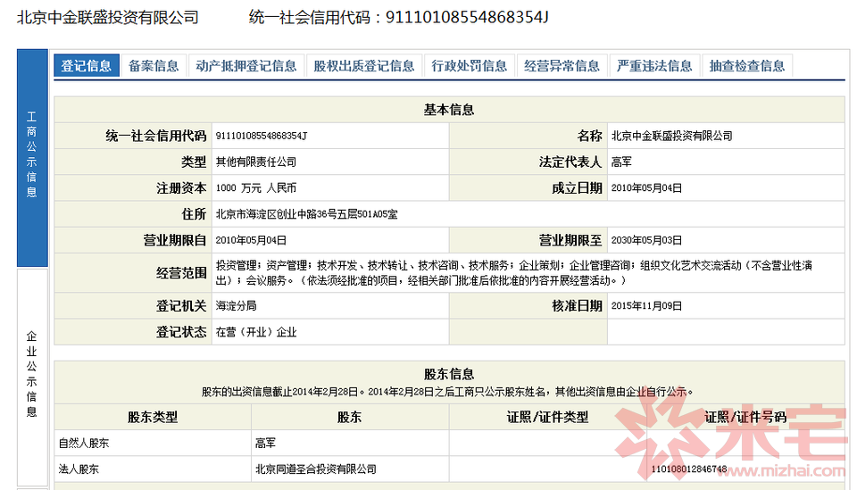Click the certificate number 110108012846748

689,469
